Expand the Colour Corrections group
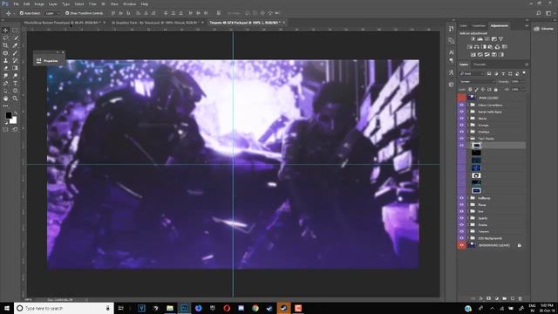Viewport: 558px width, 314px height. [468, 105]
